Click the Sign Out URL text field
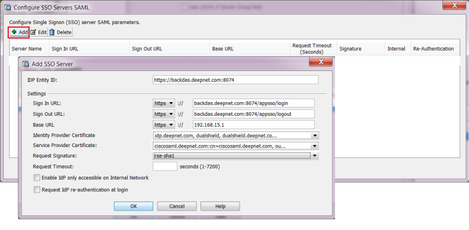 [254, 114]
